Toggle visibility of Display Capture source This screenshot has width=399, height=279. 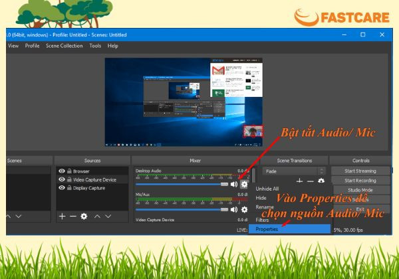(62, 188)
